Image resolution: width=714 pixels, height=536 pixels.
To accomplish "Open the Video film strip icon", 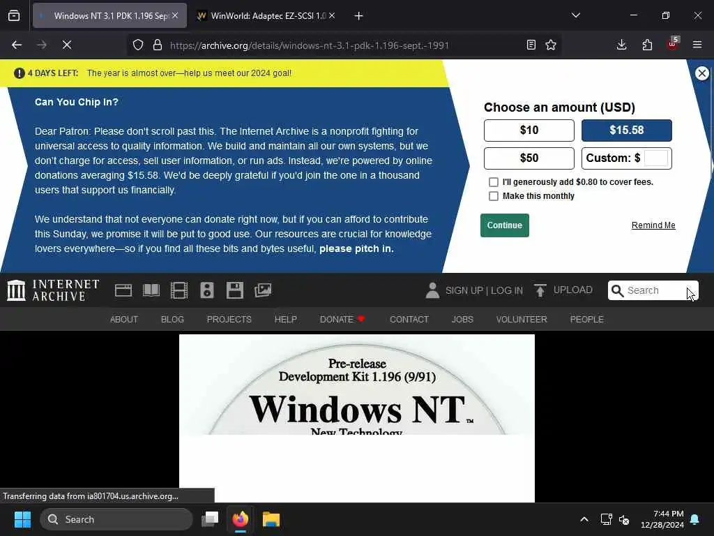I will tap(179, 290).
